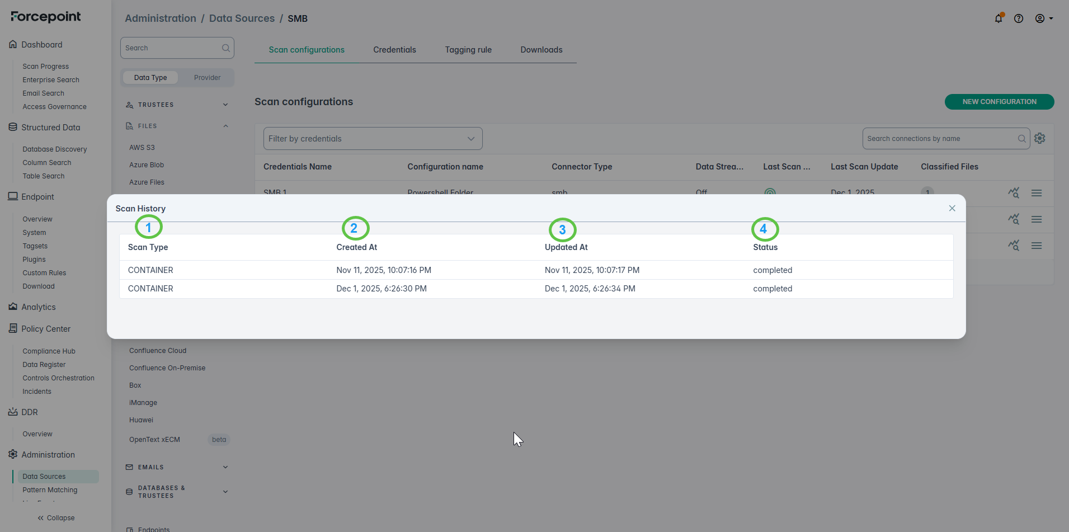Close the Scan History dialog
The image size is (1069, 532).
click(x=952, y=208)
